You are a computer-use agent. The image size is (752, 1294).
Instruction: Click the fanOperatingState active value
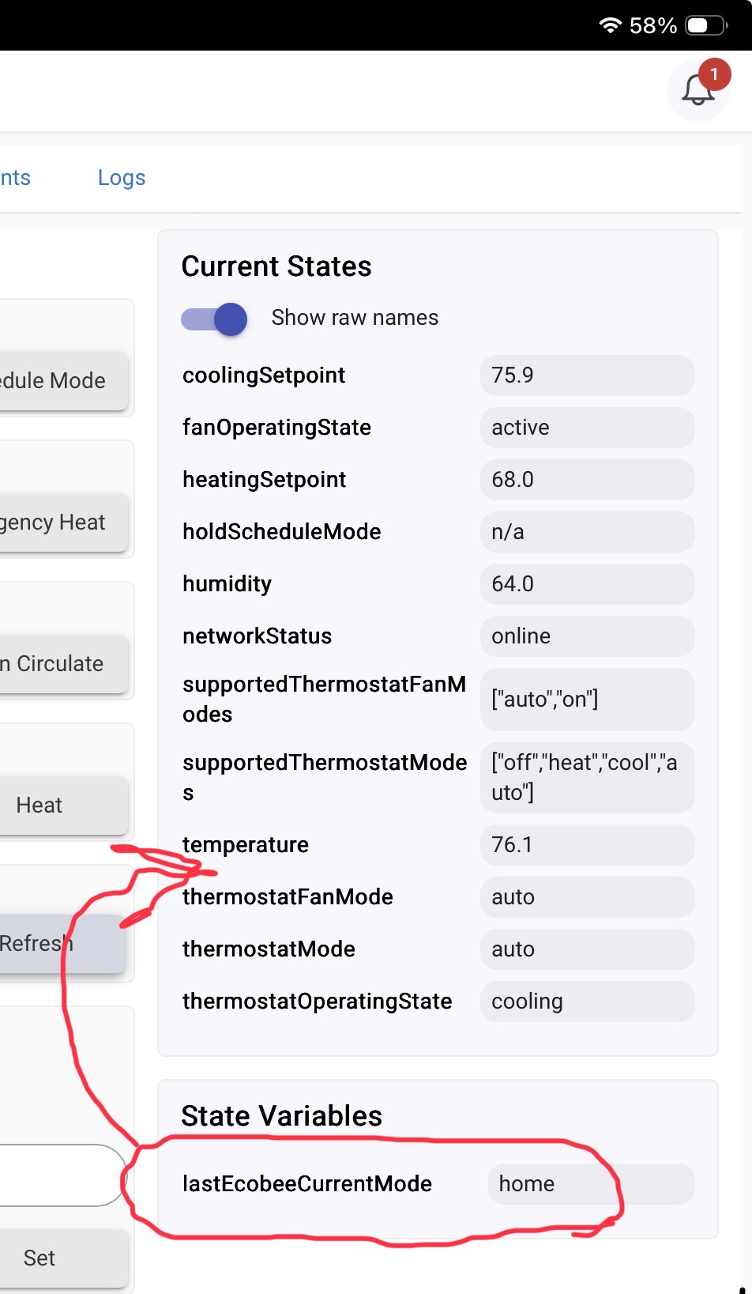587,428
